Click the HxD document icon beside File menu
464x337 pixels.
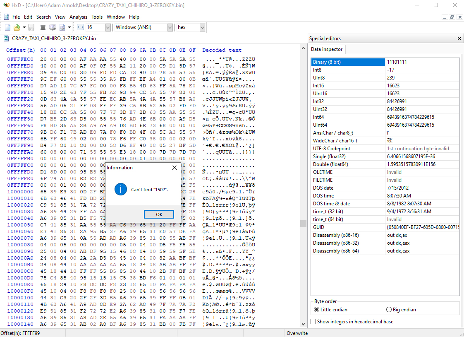(7, 17)
